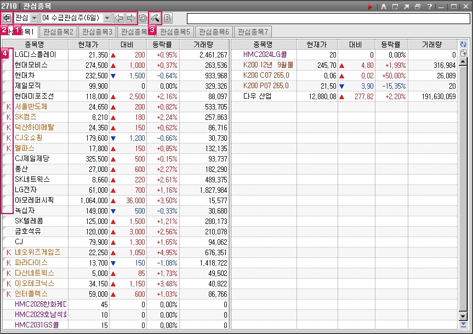
Task: Select SK컴즈 stock name
Action: point(26,117)
